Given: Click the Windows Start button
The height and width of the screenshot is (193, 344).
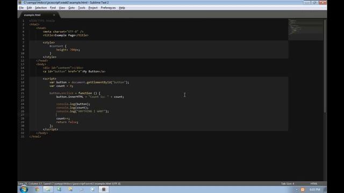Looking at the screenshot, I should click(24, 189).
